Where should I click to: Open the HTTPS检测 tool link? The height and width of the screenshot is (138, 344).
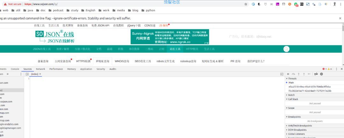[x=83, y=61]
